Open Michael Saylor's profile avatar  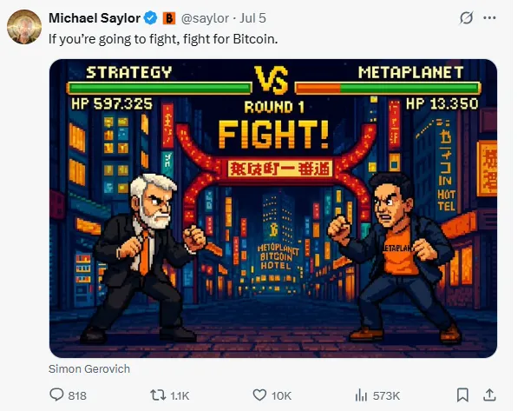[23, 26]
